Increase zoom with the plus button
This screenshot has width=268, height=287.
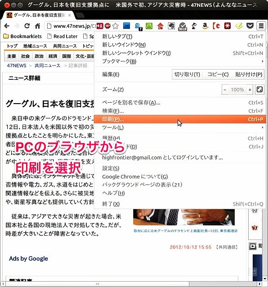coord(250,90)
